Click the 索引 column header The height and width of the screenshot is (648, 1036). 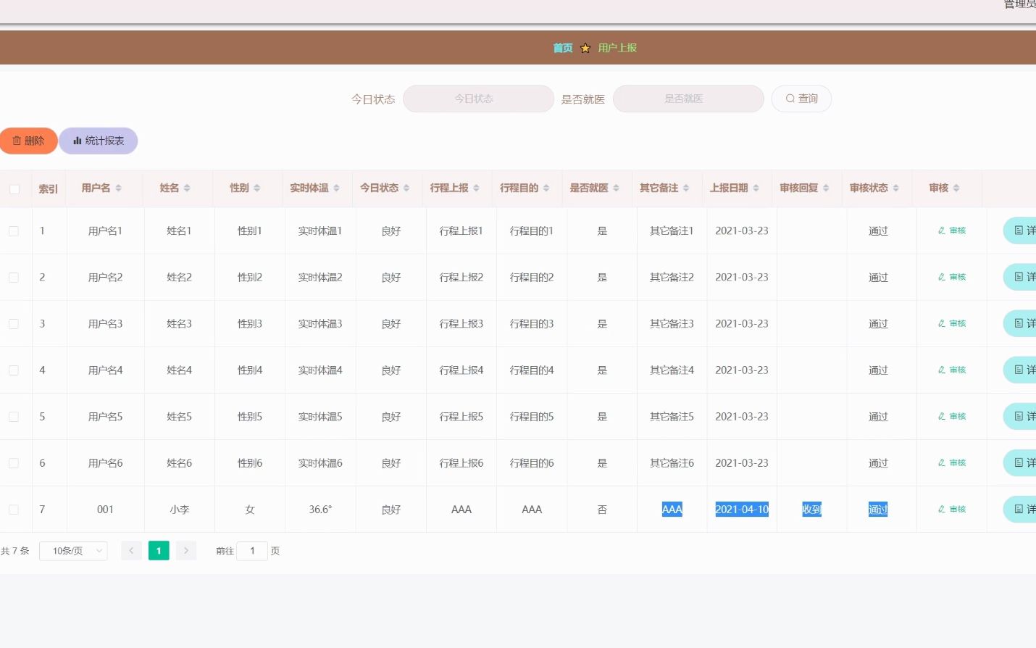49,189
